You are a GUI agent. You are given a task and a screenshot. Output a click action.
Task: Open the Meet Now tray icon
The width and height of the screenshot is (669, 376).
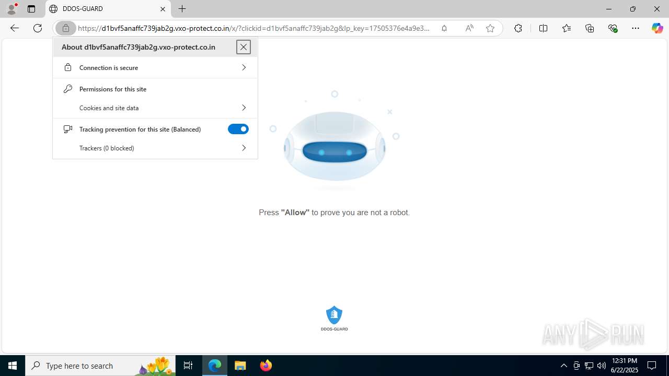coord(576,366)
